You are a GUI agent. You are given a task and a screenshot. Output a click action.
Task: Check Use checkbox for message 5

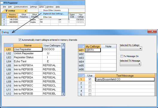tap(90, 94)
